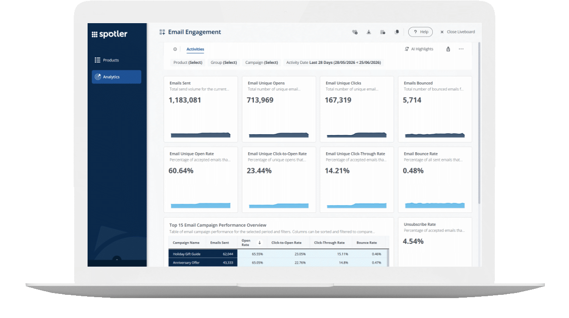Click the share export icon
This screenshot has height=318, width=569.
[x=448, y=49]
